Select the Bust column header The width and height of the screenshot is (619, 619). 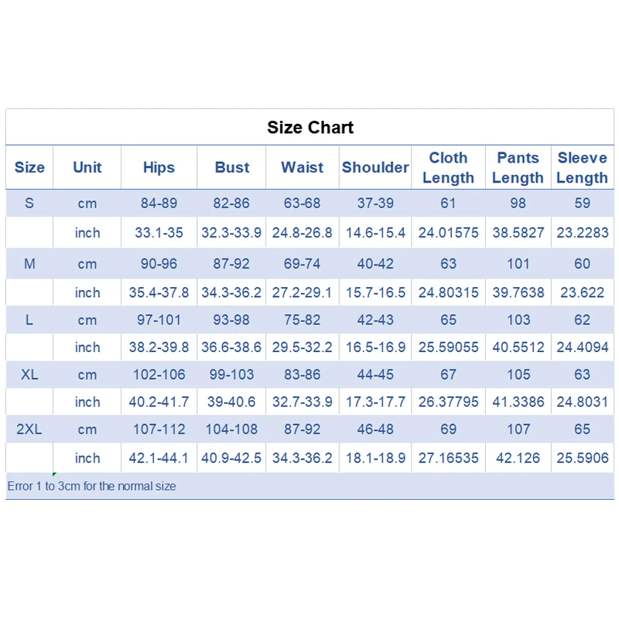tap(232, 167)
